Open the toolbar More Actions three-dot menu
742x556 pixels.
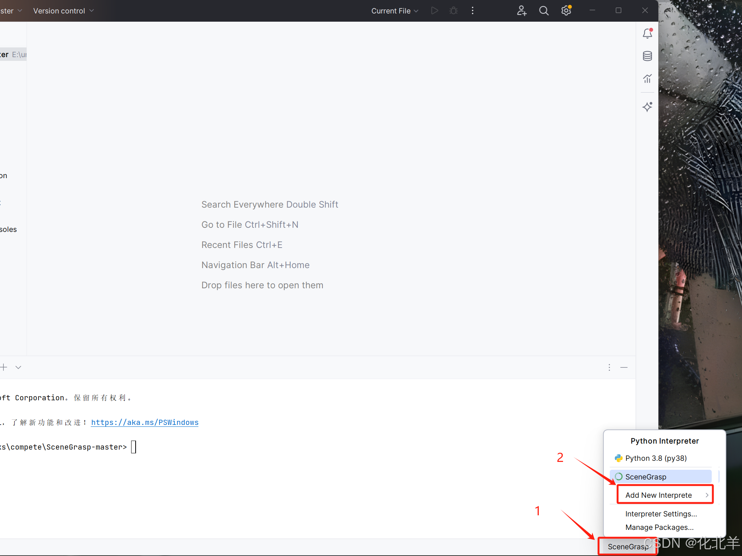pyautogui.click(x=472, y=11)
